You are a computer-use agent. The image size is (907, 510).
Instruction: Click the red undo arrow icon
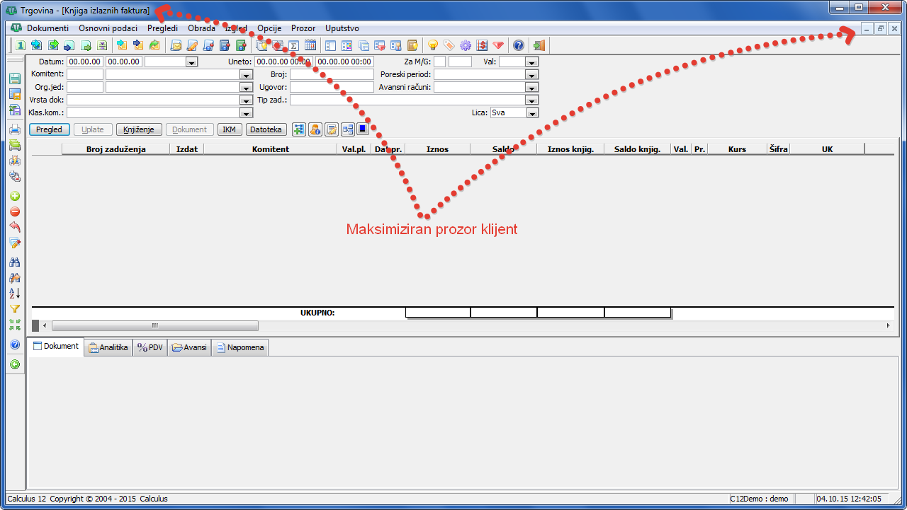pos(14,227)
